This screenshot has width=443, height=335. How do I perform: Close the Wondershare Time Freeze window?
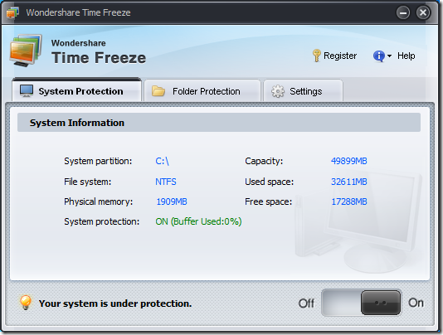[x=423, y=12]
